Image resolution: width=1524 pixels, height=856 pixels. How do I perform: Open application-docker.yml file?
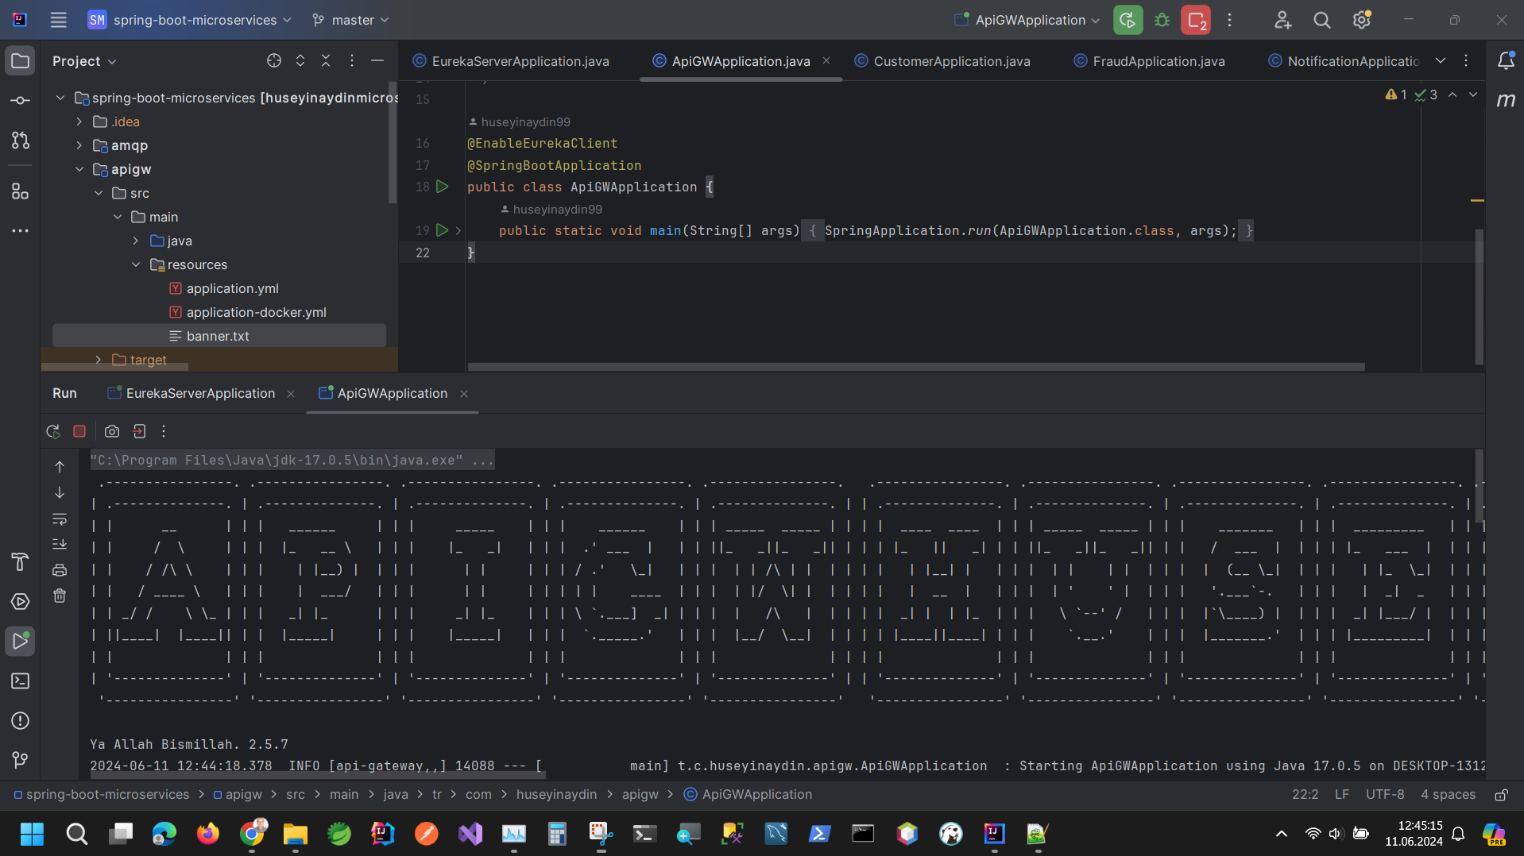pos(256,312)
